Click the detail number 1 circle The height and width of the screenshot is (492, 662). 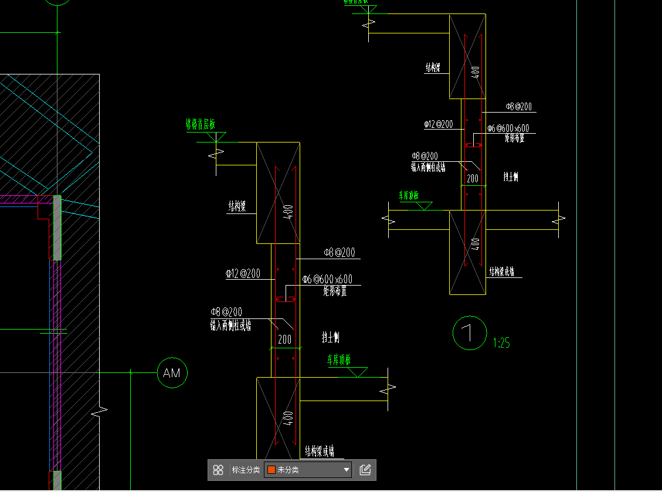[469, 333]
